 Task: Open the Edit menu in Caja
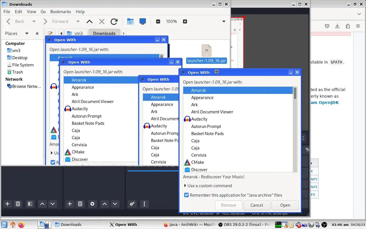(x=19, y=11)
